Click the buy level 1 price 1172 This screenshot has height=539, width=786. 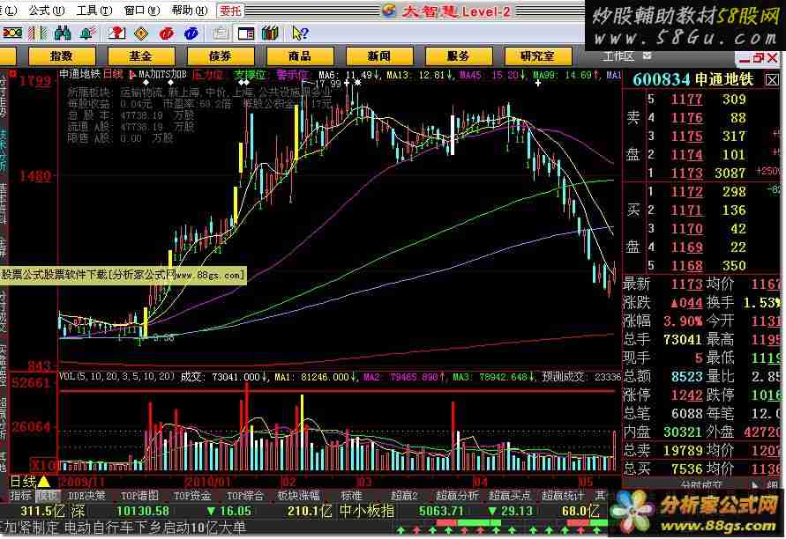point(686,192)
